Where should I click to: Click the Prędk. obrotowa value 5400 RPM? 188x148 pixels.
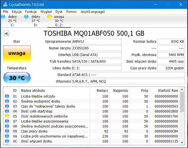click(x=171, y=55)
